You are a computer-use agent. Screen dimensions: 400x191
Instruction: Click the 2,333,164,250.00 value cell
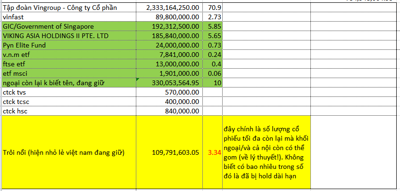point(169,8)
